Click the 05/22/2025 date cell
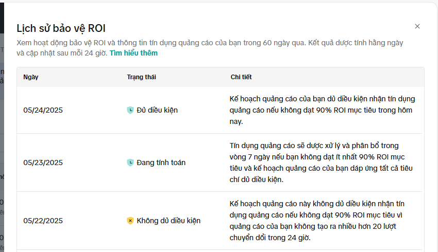 (43, 221)
